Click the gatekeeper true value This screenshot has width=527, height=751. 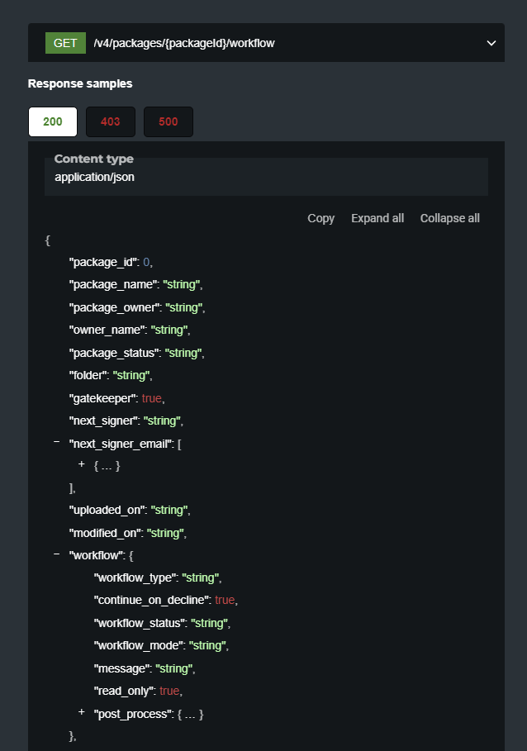[152, 398]
